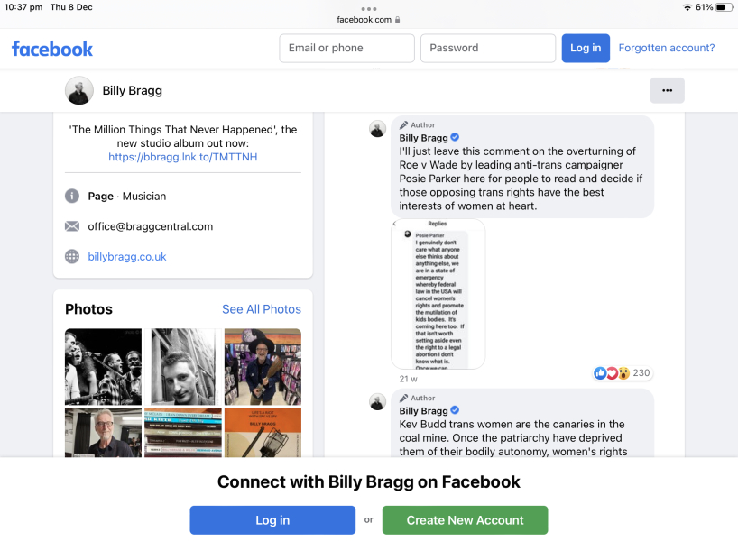This screenshot has height=541, width=738.
Task: Focus the Password field
Action: (x=488, y=48)
